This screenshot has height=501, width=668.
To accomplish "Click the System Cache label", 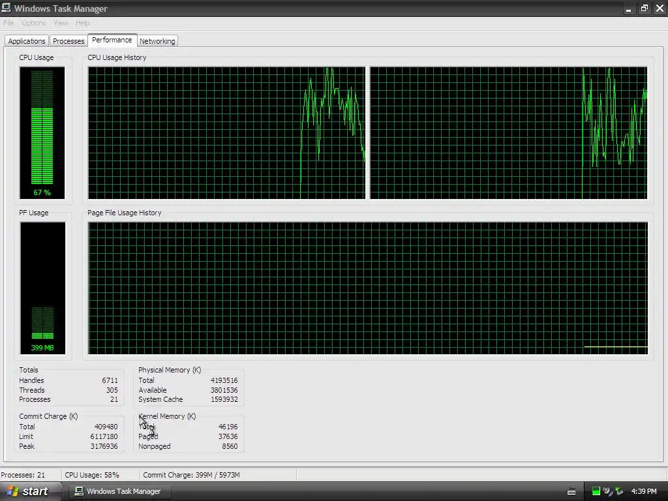I will click(160, 399).
